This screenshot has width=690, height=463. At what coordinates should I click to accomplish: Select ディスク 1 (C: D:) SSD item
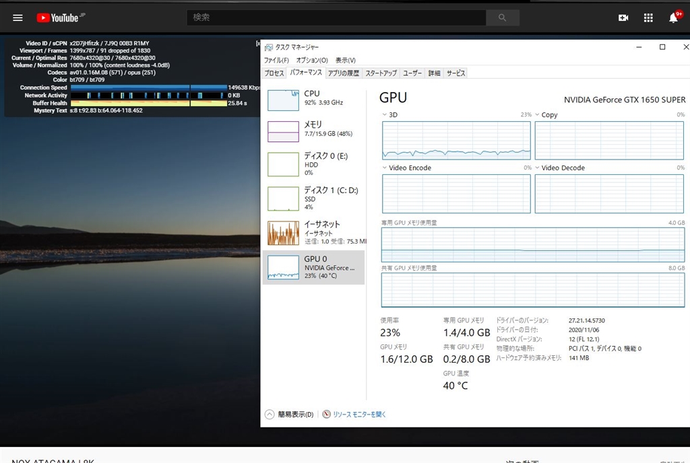(314, 198)
